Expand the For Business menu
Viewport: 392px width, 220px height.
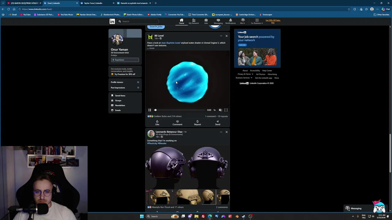tap(257, 21)
